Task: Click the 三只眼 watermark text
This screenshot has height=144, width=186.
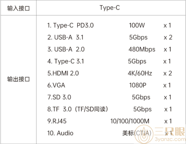Action: pos(170,131)
